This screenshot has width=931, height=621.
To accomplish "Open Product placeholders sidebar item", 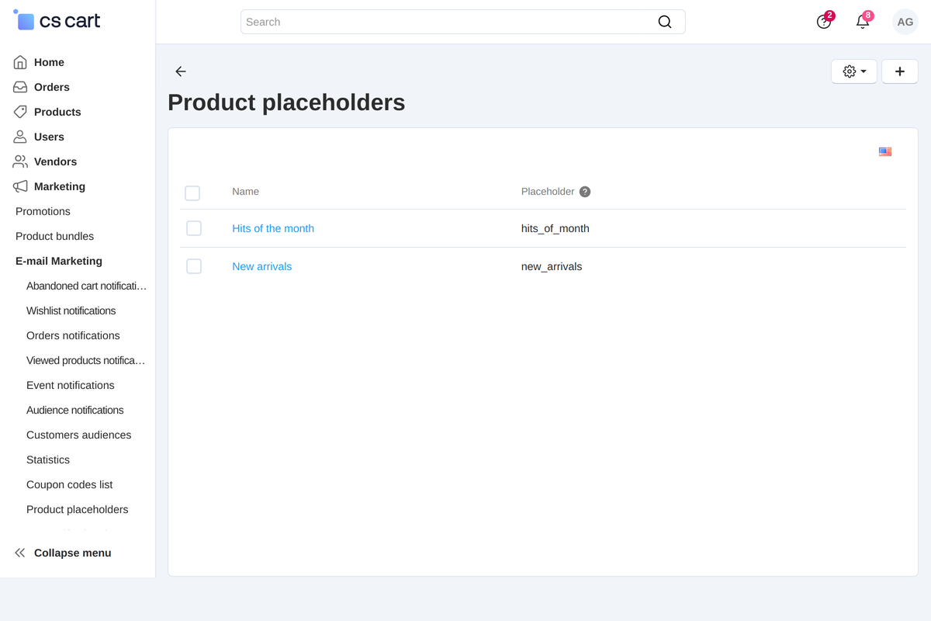I will pyautogui.click(x=77, y=509).
